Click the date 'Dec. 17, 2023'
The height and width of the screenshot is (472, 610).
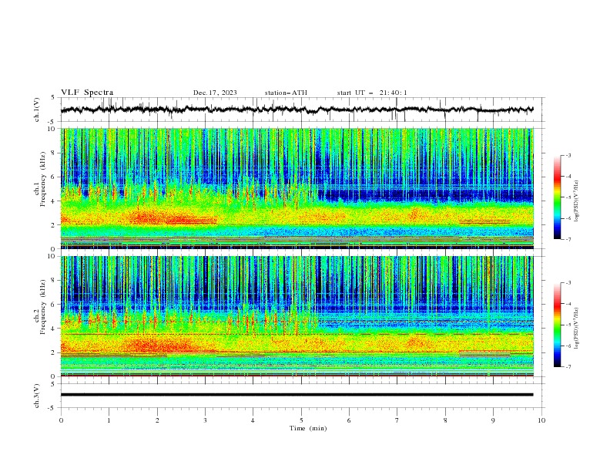(215, 93)
